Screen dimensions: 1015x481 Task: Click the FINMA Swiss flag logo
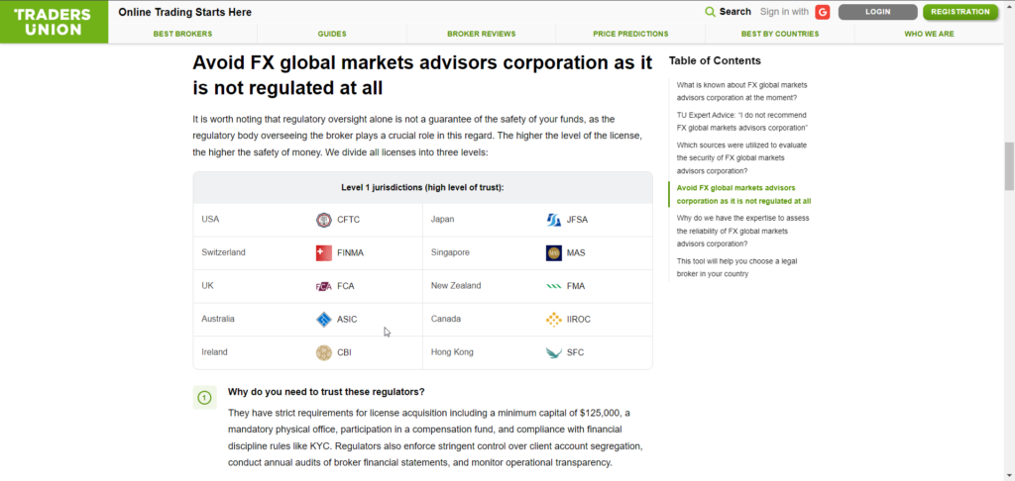coord(324,252)
